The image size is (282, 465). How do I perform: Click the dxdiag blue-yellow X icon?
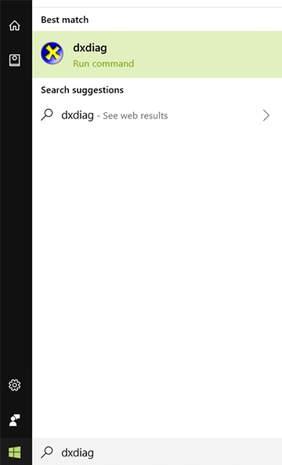[52, 53]
